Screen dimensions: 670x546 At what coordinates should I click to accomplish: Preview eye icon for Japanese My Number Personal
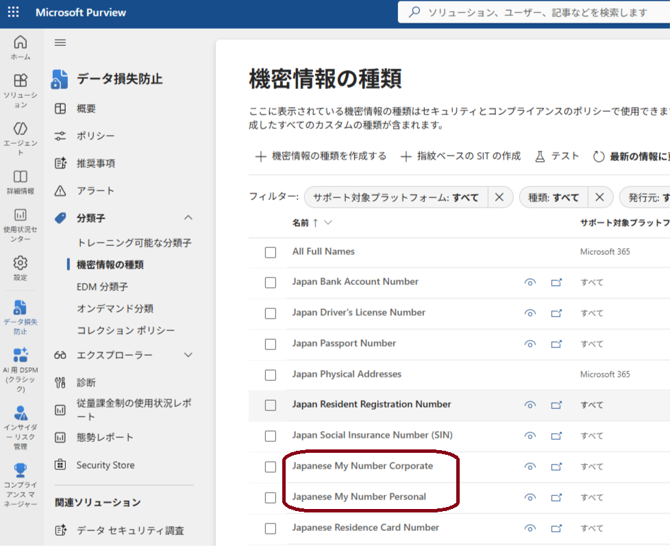[530, 497]
